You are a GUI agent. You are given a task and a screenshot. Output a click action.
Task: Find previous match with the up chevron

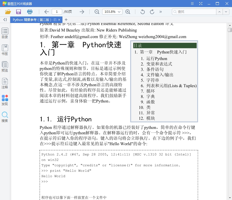tap(219, 12)
